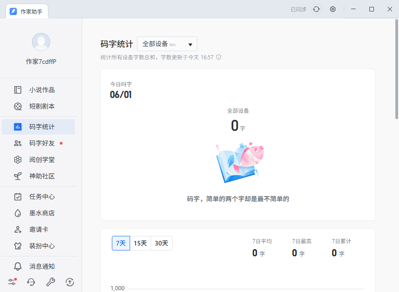Click the 装扮中心 label
The width and height of the screenshot is (399, 292).
tap(42, 246)
